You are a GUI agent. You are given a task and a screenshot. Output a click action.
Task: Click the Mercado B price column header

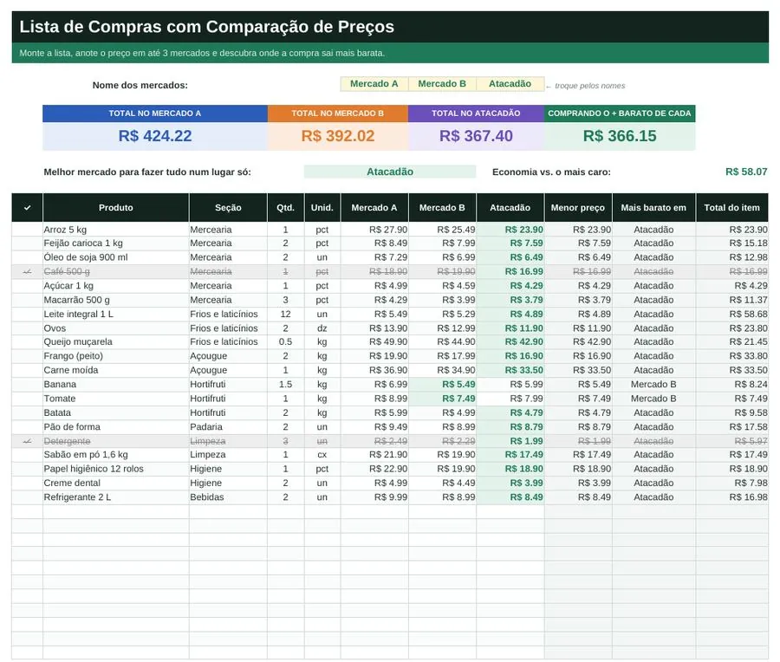coord(442,208)
